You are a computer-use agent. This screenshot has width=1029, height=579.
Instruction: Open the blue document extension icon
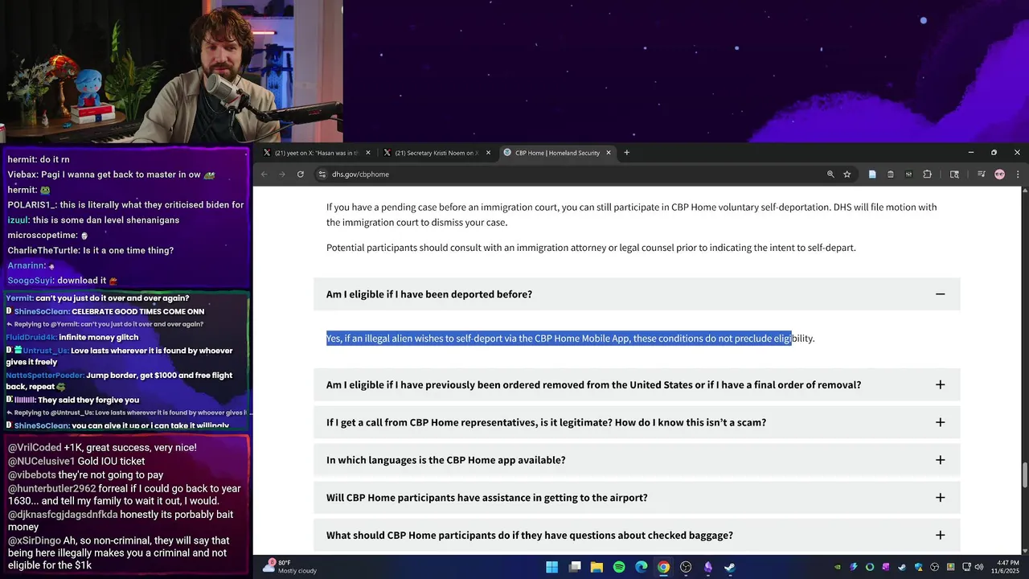click(872, 175)
